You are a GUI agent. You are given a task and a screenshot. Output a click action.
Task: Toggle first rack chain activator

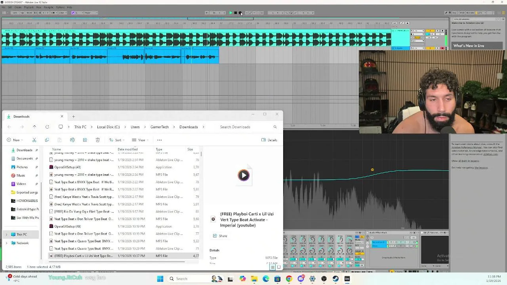point(407,242)
